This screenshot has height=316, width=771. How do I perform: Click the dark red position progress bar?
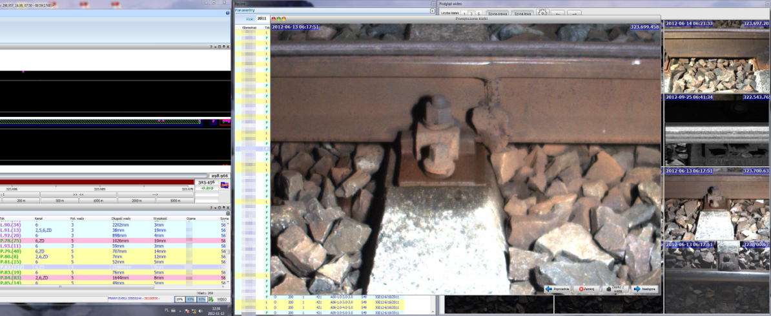click(x=97, y=182)
